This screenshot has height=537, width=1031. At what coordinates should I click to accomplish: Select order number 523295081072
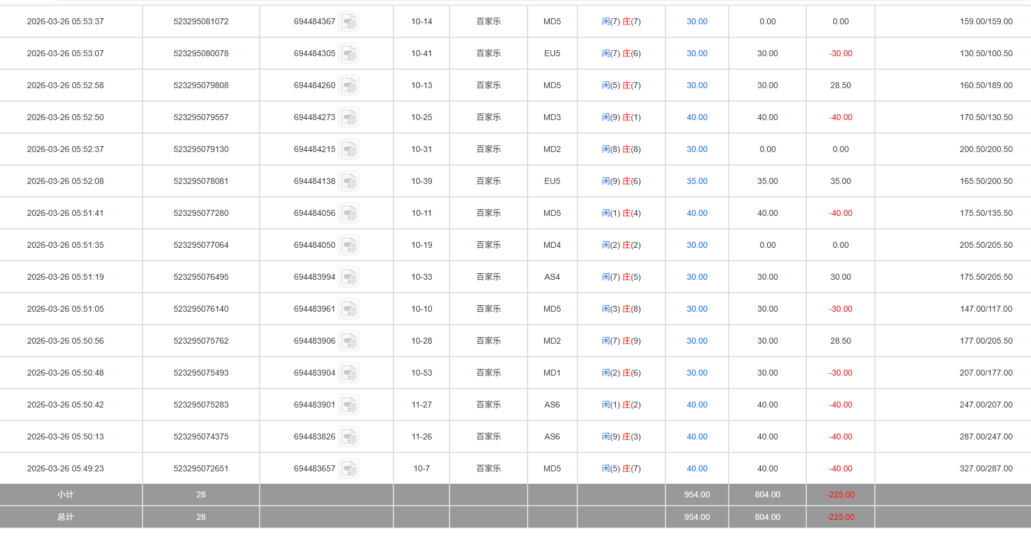[x=201, y=22]
